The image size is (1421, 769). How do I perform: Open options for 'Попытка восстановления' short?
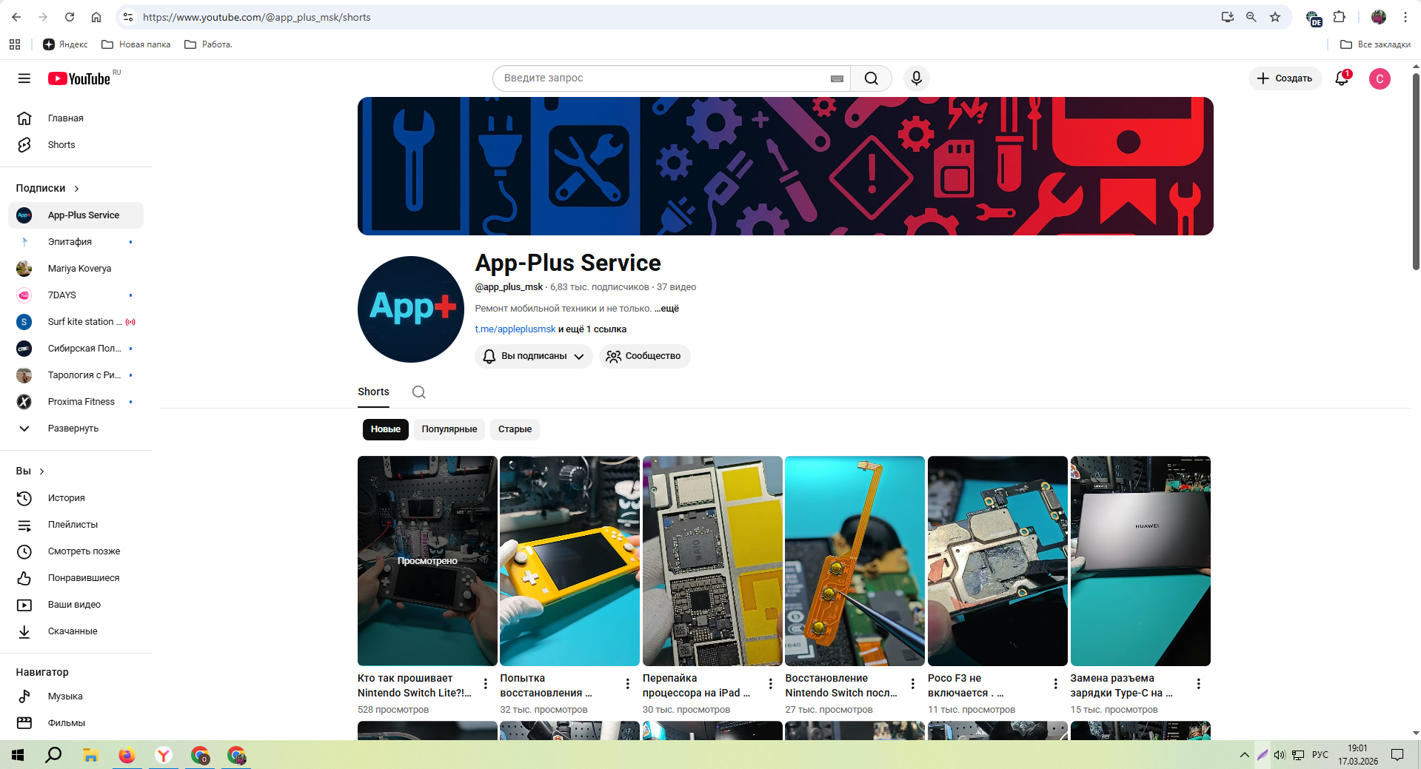click(628, 684)
